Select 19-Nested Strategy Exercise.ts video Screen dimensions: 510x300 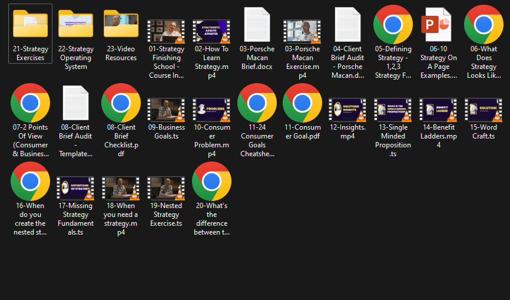point(166,189)
